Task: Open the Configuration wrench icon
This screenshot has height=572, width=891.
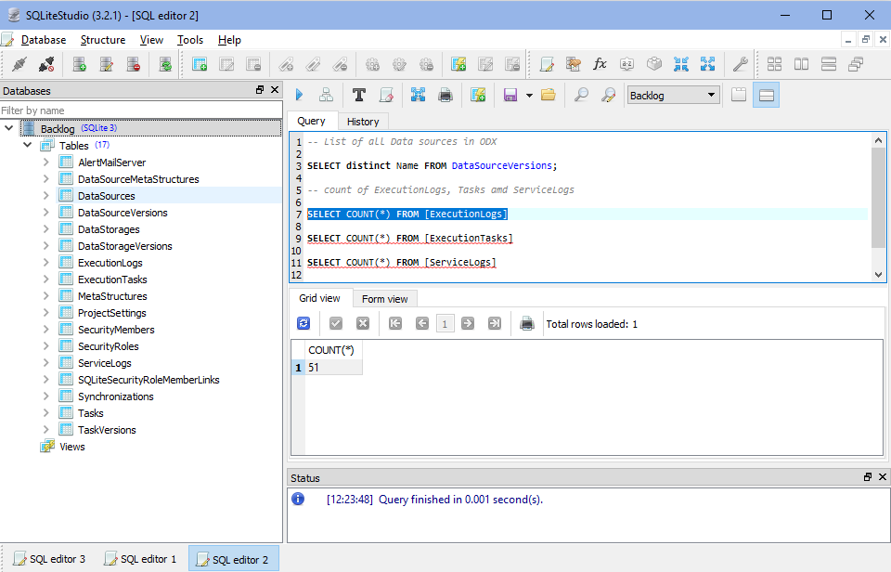Action: tap(740, 64)
